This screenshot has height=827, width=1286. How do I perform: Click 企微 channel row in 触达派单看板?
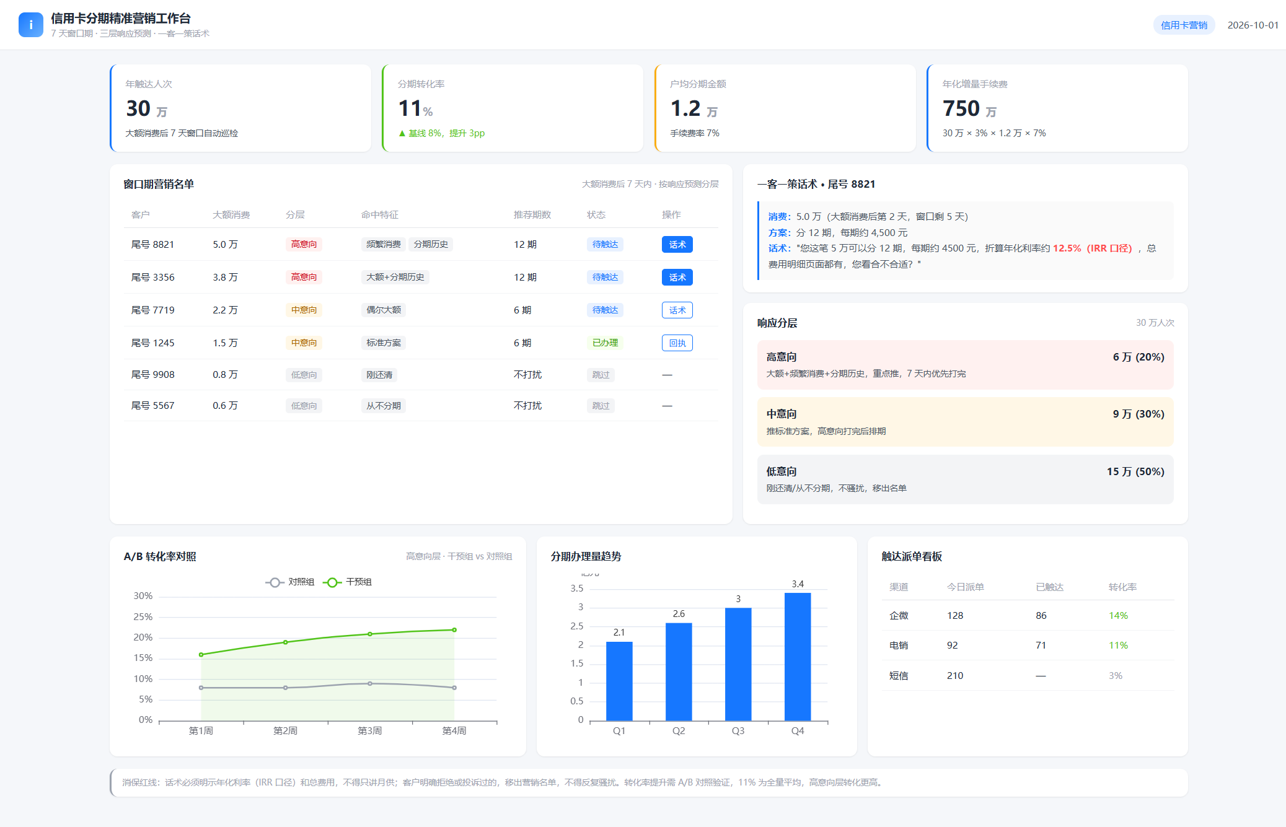(1028, 616)
